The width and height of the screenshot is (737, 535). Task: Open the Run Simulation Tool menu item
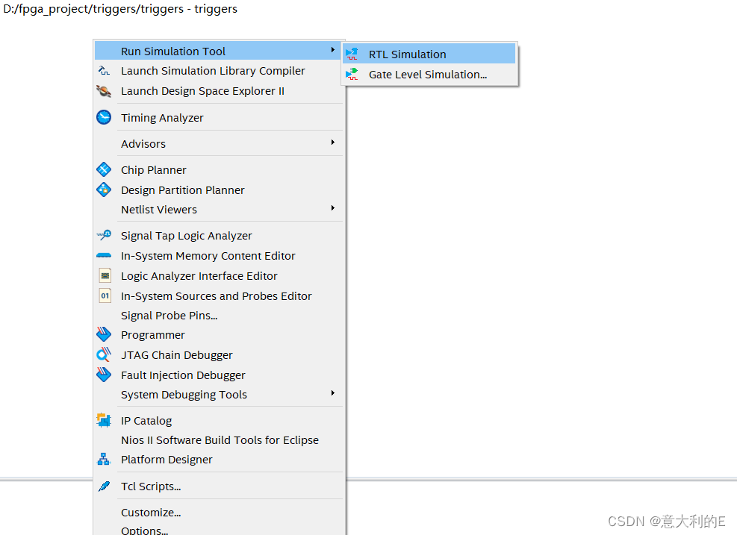tap(219, 51)
